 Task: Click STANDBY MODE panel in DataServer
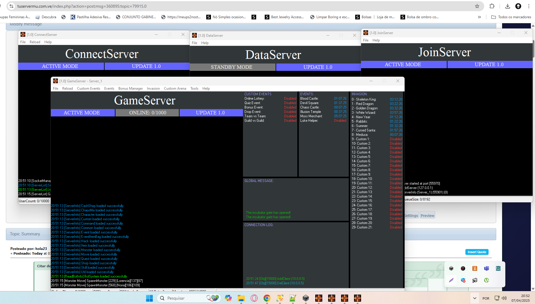232,67
